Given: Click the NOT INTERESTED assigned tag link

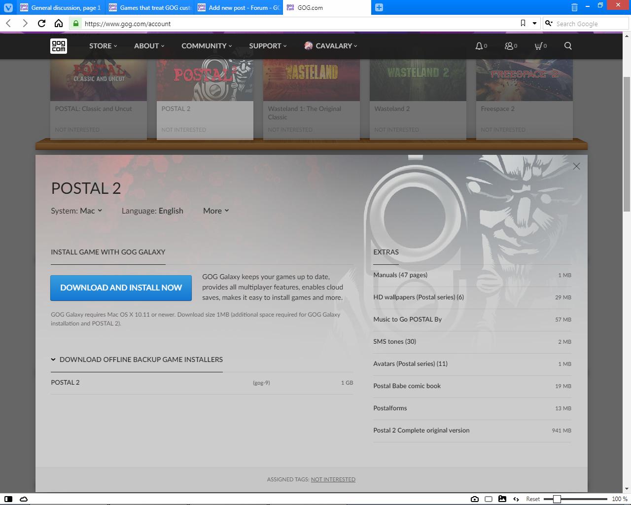Looking at the screenshot, I should [333, 479].
